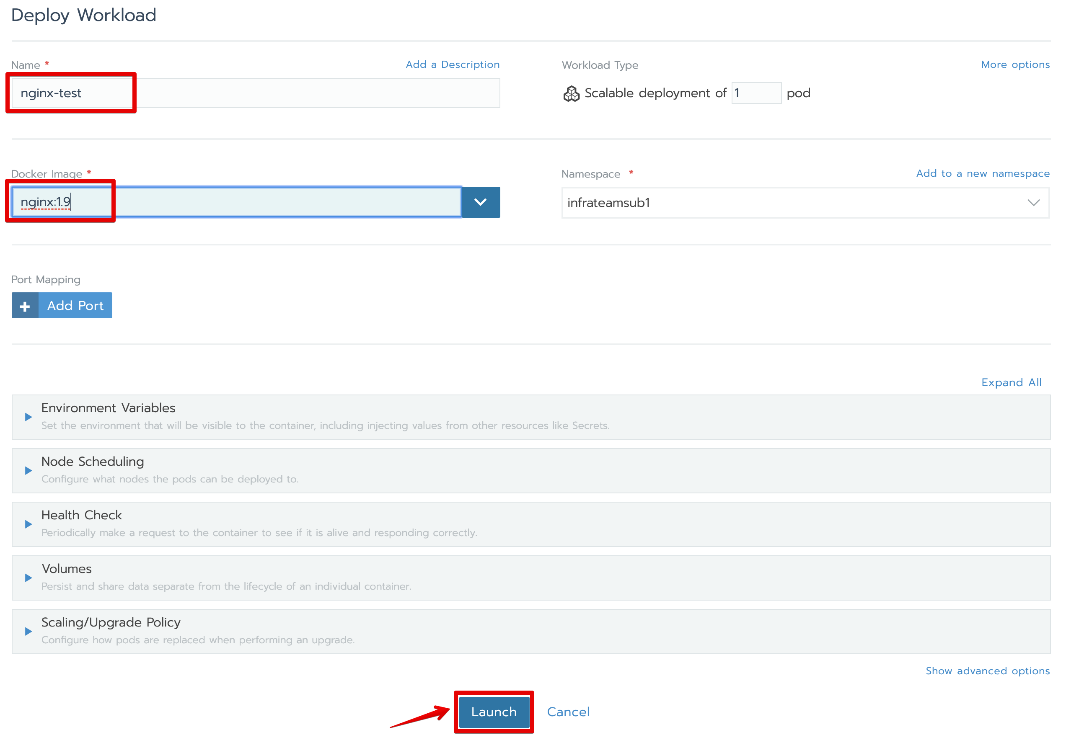The image size is (1066, 735).
Task: Click More options for workload type
Action: pyautogui.click(x=1015, y=64)
